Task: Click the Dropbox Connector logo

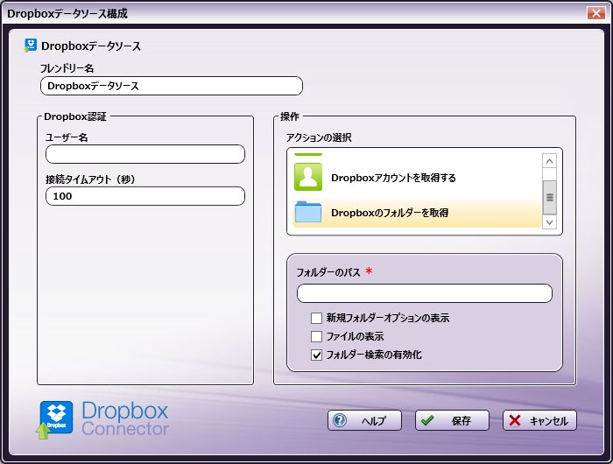Action: [x=102, y=420]
